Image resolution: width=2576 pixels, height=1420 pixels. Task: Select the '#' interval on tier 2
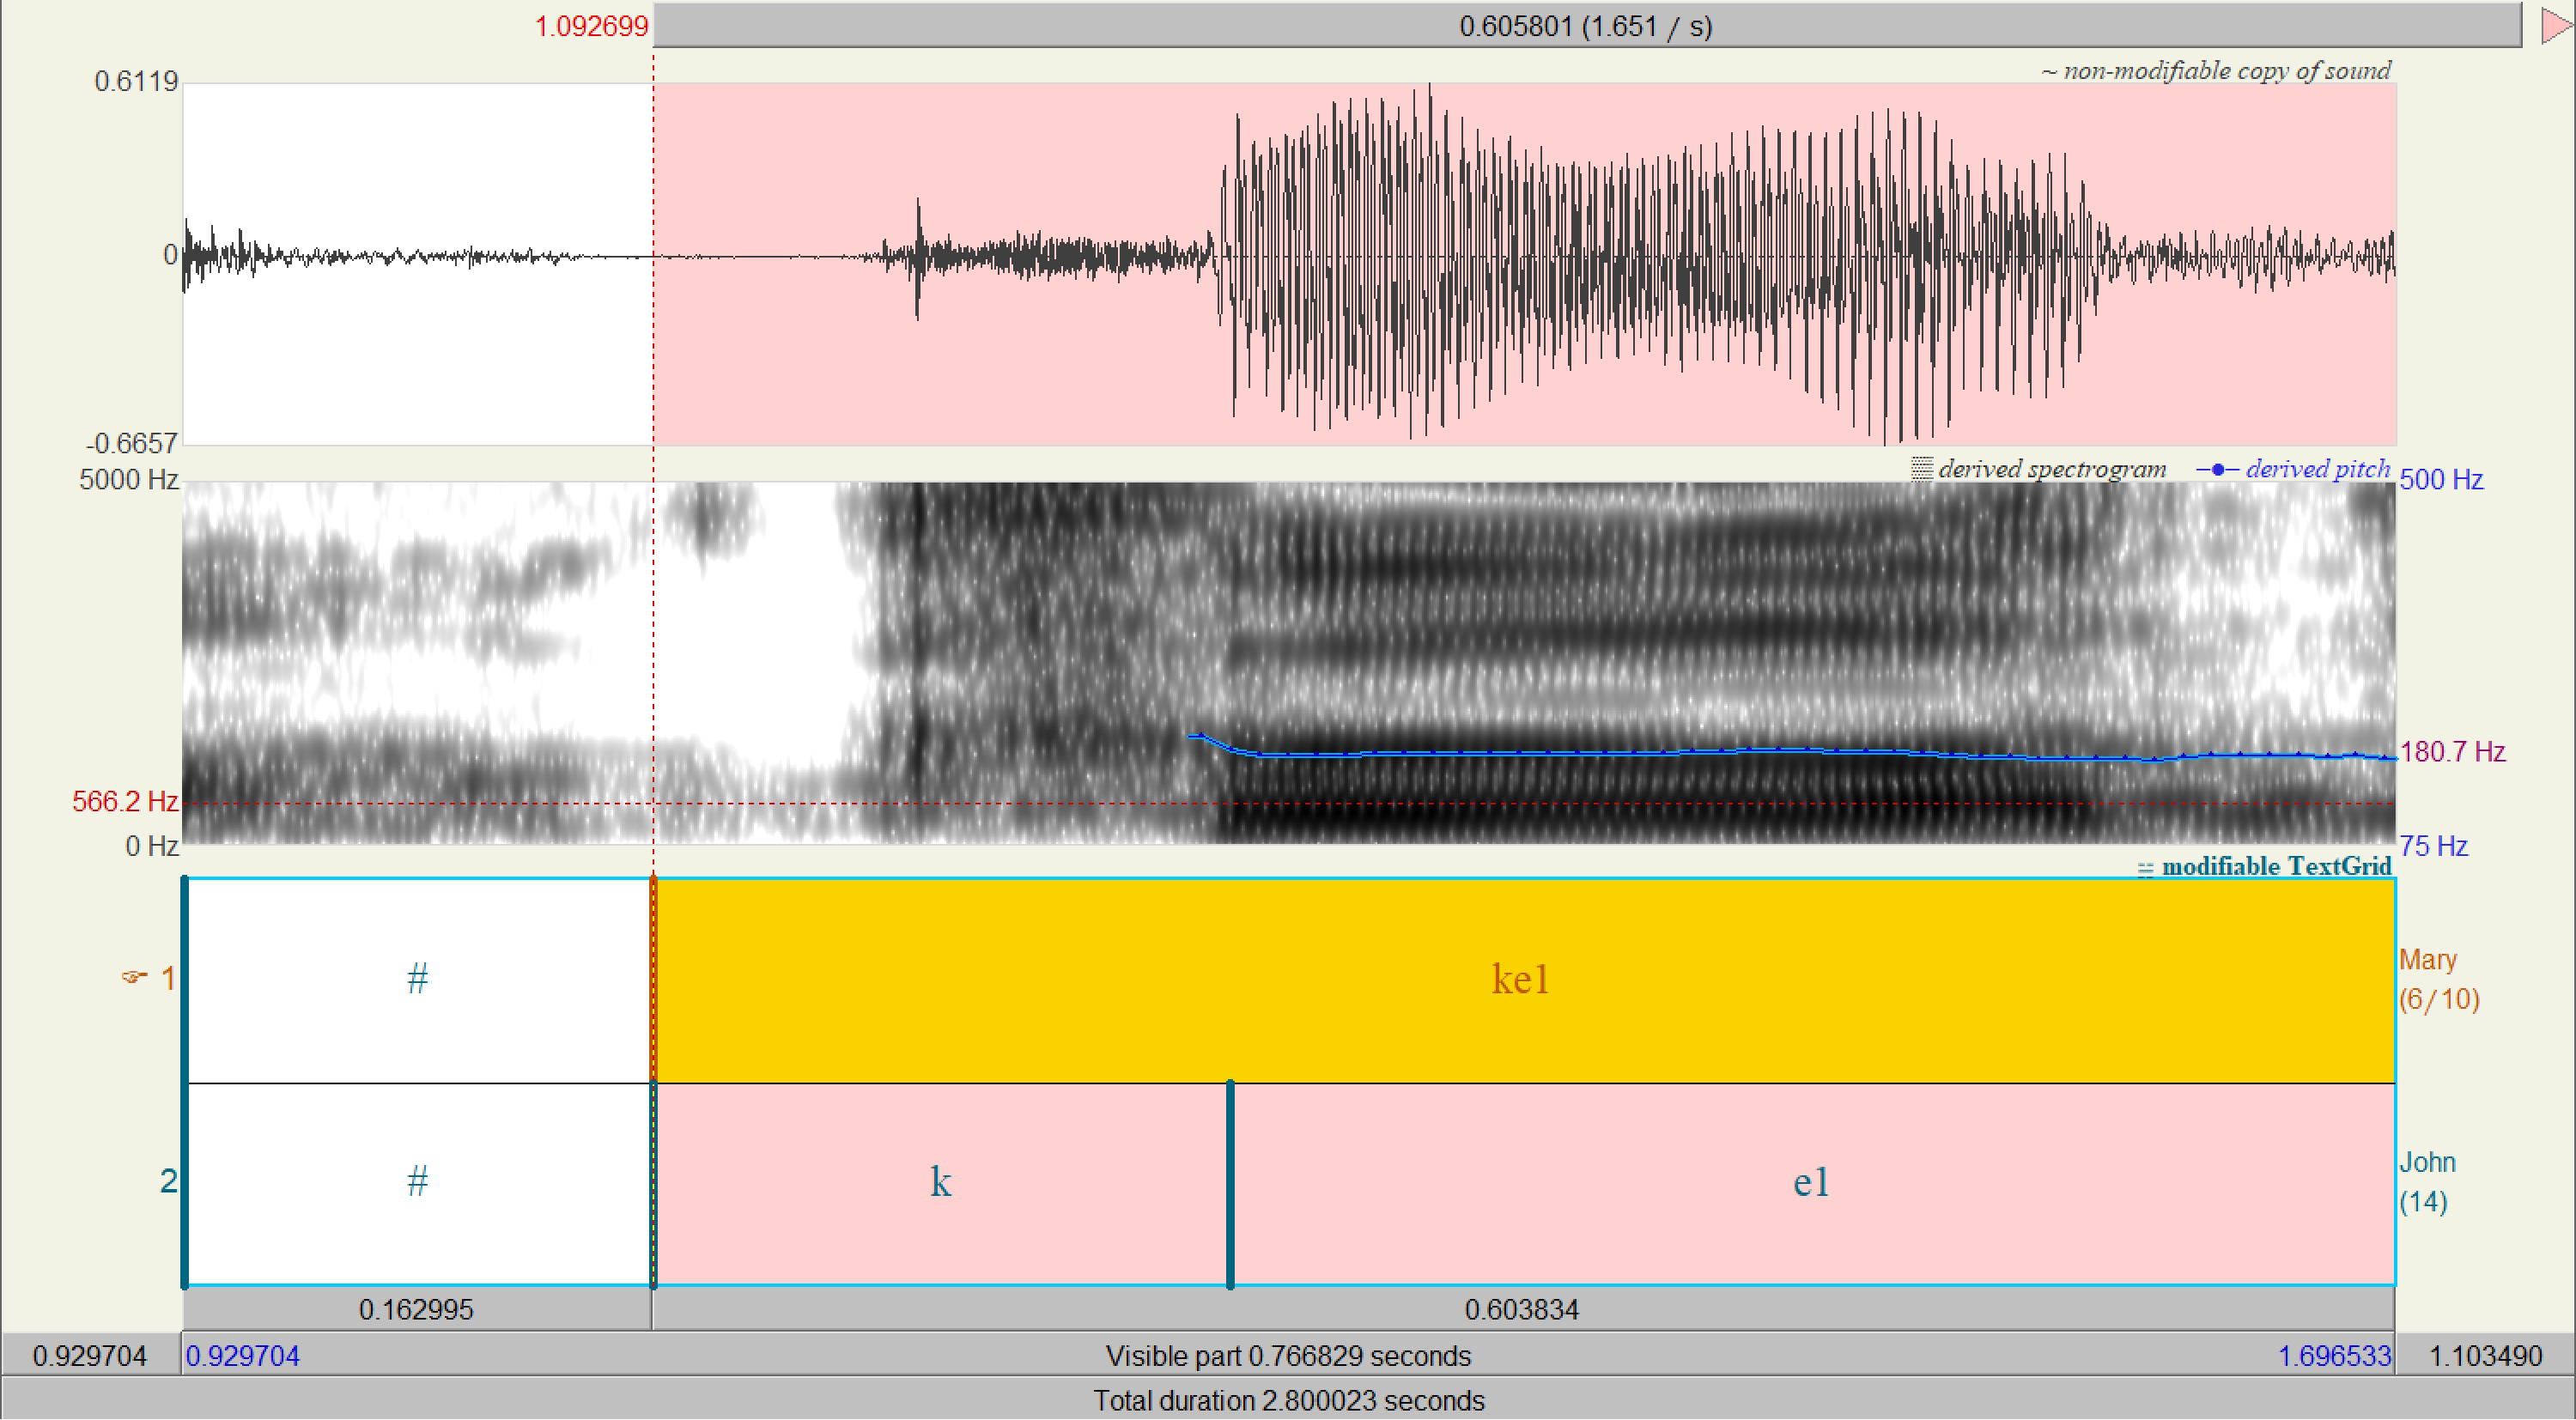pos(417,1183)
